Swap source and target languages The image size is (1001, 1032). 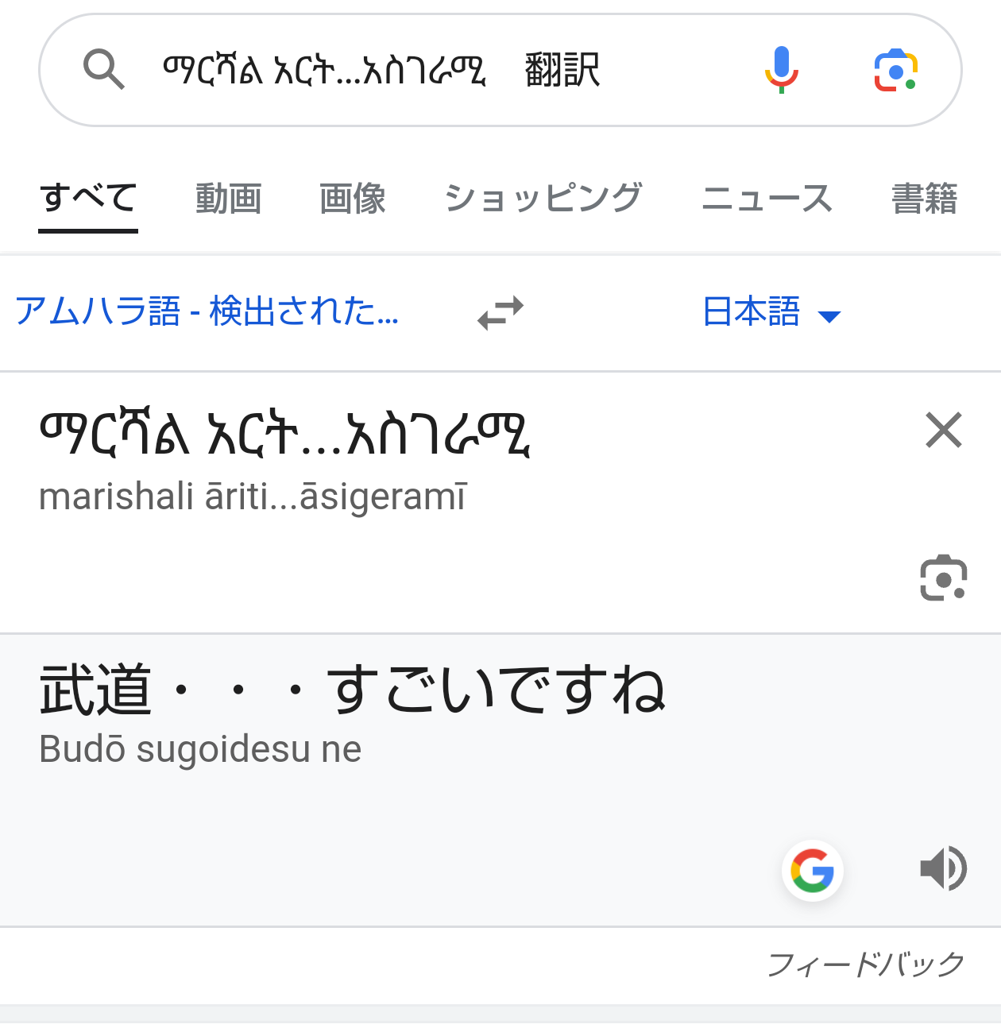click(x=500, y=312)
